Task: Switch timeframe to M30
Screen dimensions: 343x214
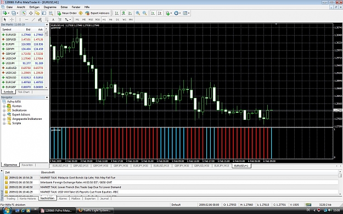Action: coord(98,20)
